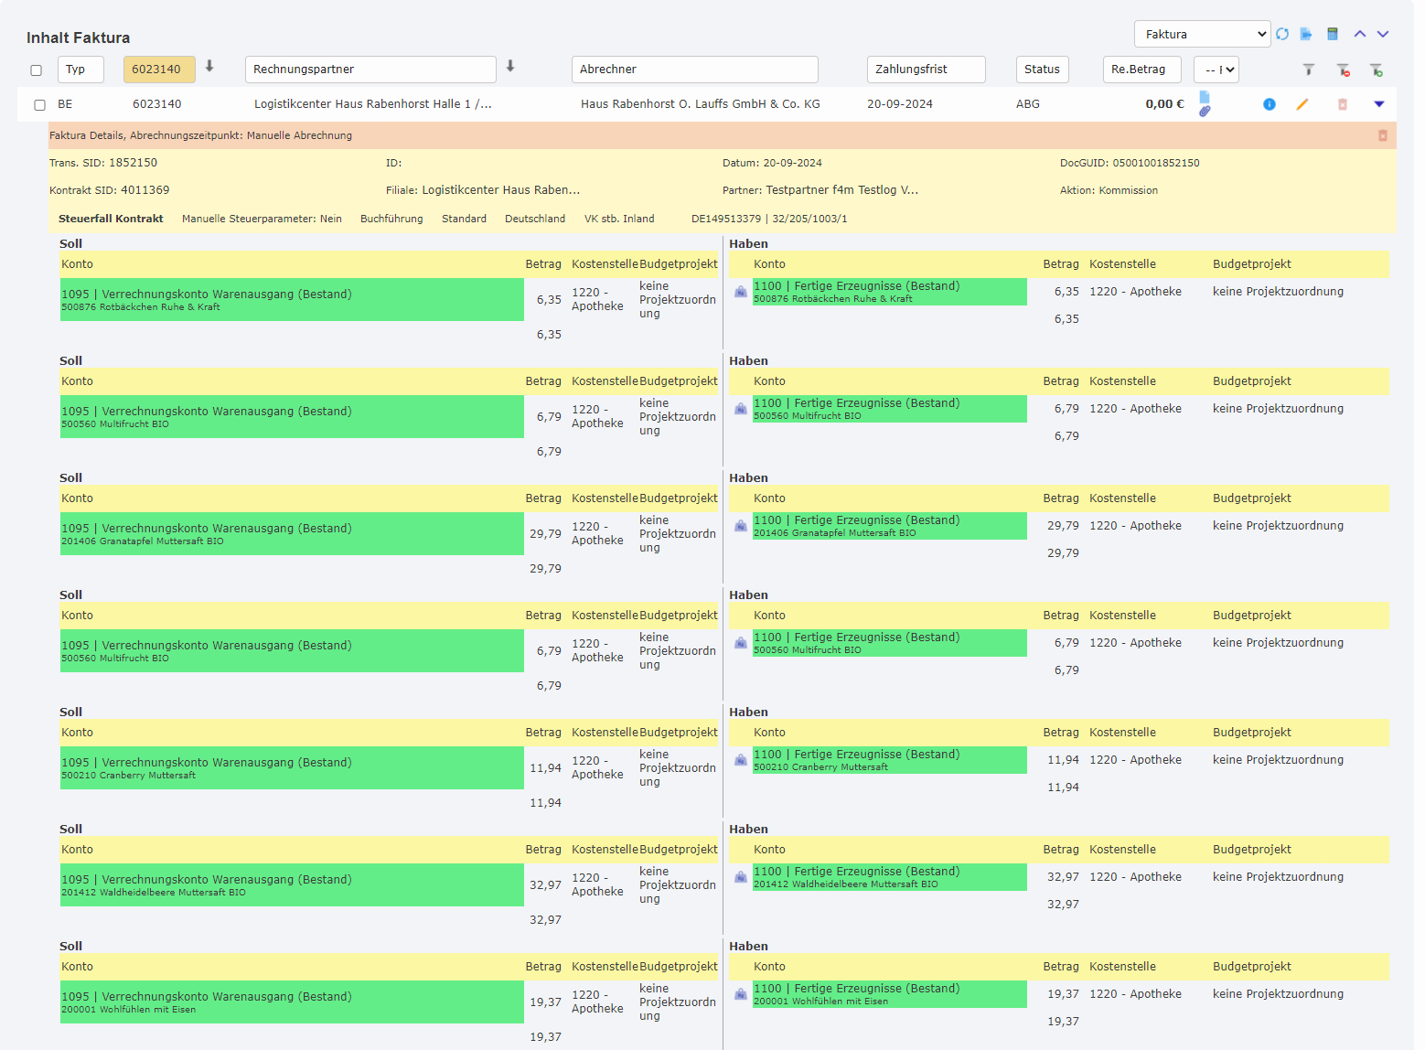Click the Zahlungsfrist filter field

[926, 70]
